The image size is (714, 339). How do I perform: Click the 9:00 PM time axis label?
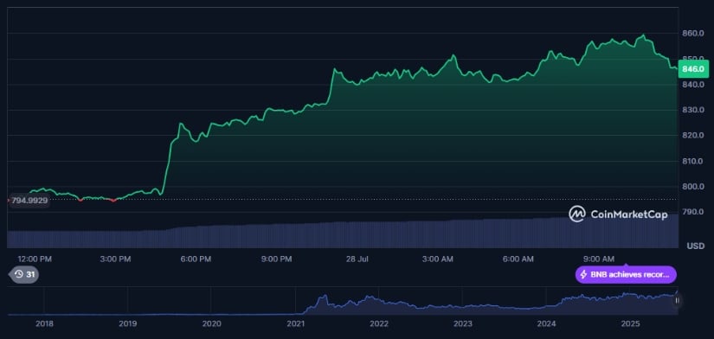276,259
